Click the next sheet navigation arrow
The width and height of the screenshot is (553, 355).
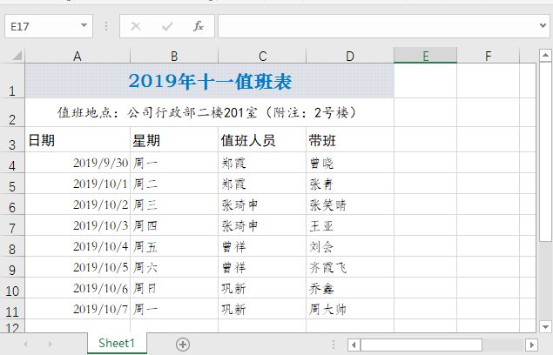(x=51, y=344)
